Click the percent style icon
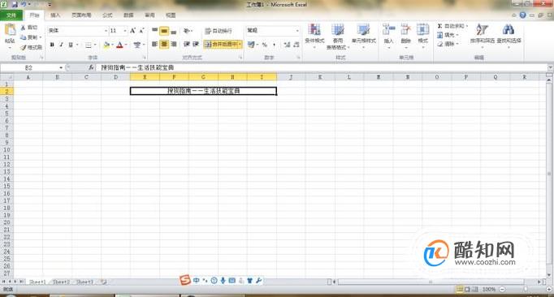 pos(264,45)
